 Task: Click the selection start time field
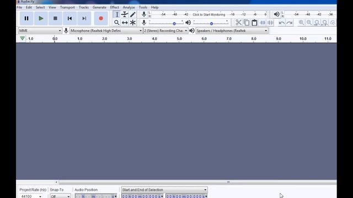tap(142, 196)
